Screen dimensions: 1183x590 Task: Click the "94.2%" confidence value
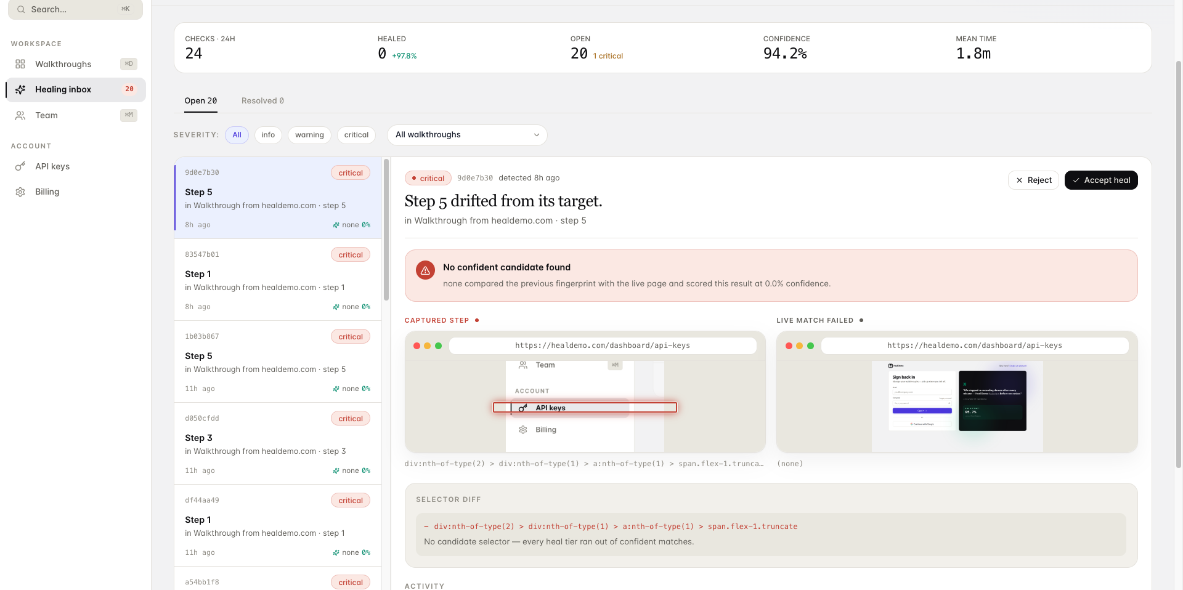[x=785, y=54]
